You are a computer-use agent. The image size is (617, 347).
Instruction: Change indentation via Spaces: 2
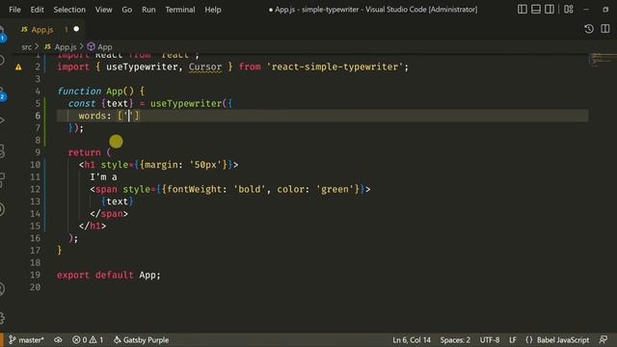(x=455, y=340)
